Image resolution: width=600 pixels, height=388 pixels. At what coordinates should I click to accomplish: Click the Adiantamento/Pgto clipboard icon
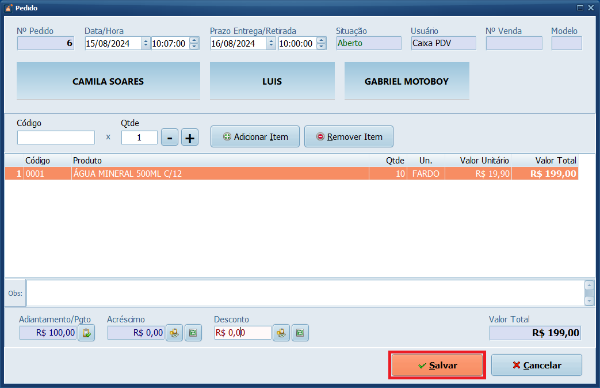(86, 333)
